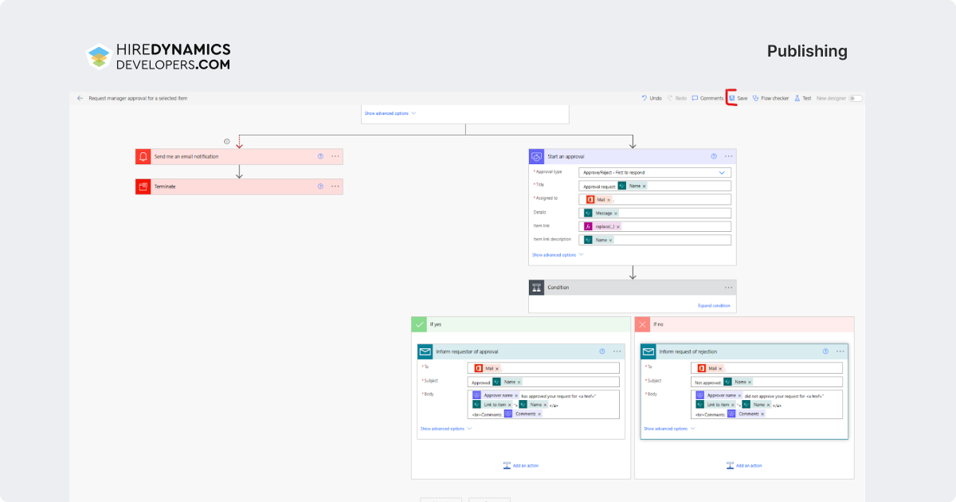This screenshot has width=956, height=502.
Task: Go back using the left arrow
Action: tap(80, 98)
